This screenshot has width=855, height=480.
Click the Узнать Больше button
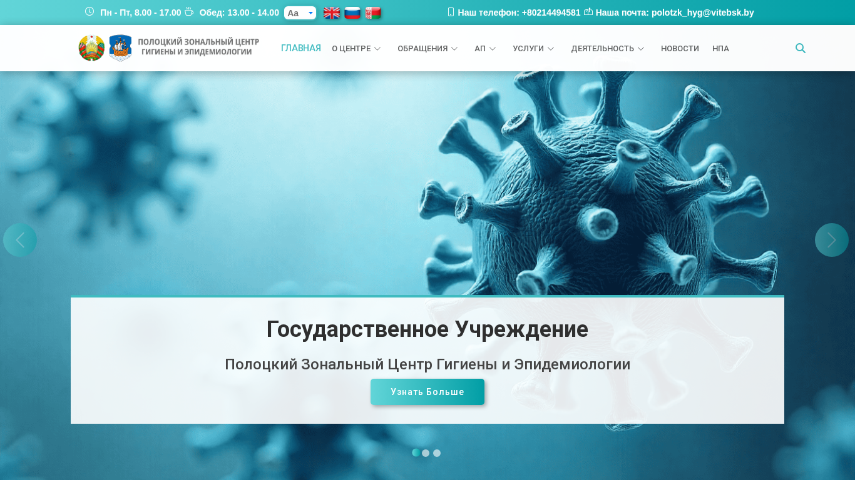point(427,392)
